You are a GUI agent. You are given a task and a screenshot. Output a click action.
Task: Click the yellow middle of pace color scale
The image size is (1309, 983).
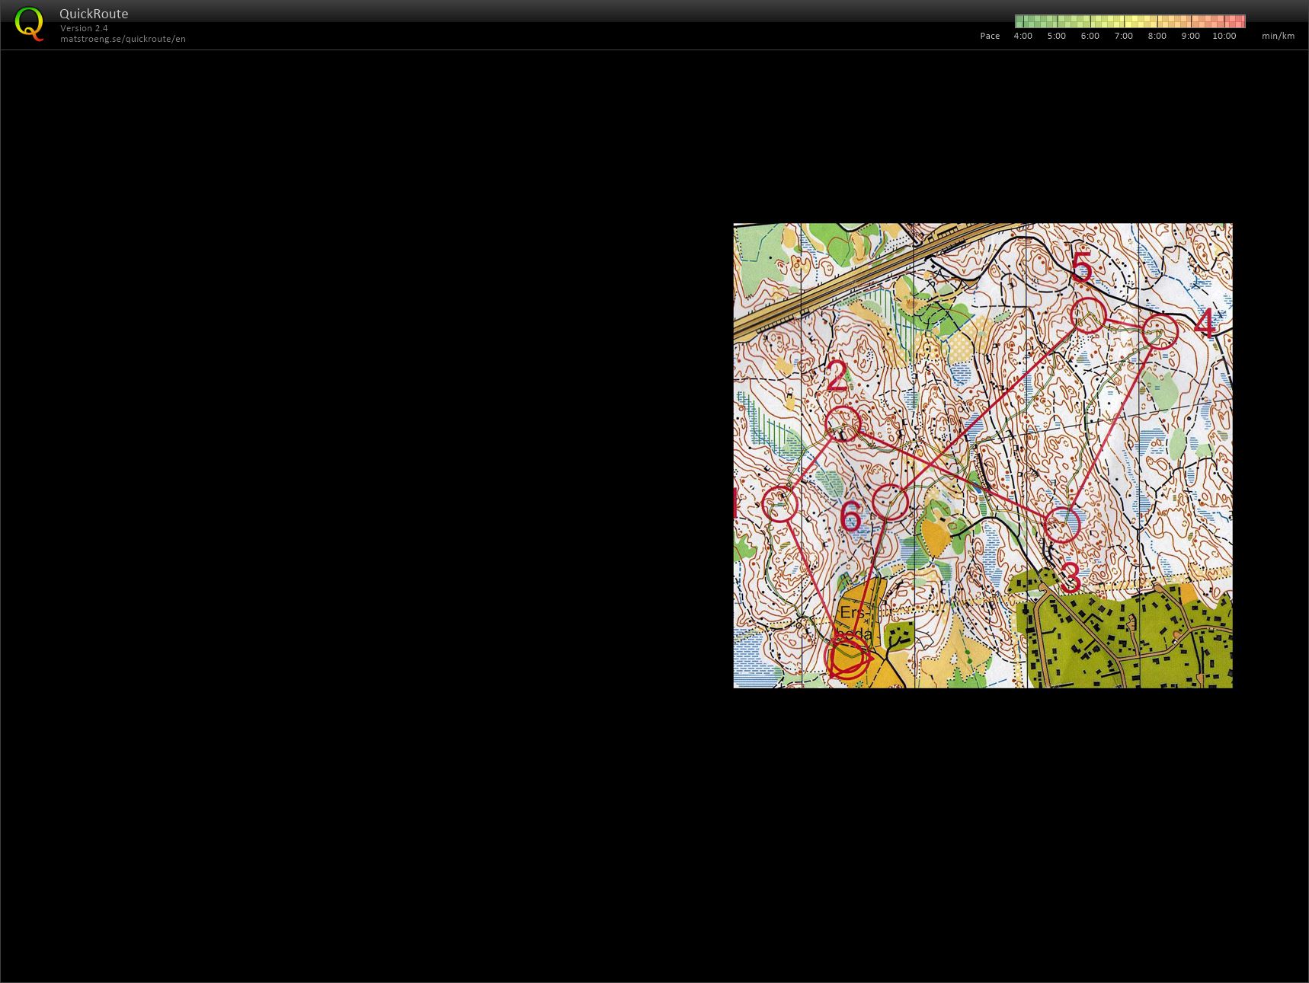pyautogui.click(x=1124, y=21)
